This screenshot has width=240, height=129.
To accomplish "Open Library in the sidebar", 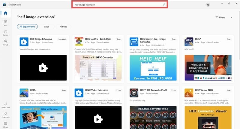I will pos(5,125).
